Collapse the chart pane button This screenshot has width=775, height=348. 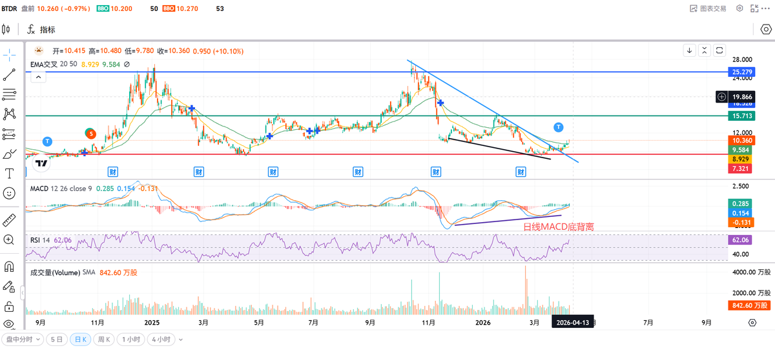click(705, 50)
